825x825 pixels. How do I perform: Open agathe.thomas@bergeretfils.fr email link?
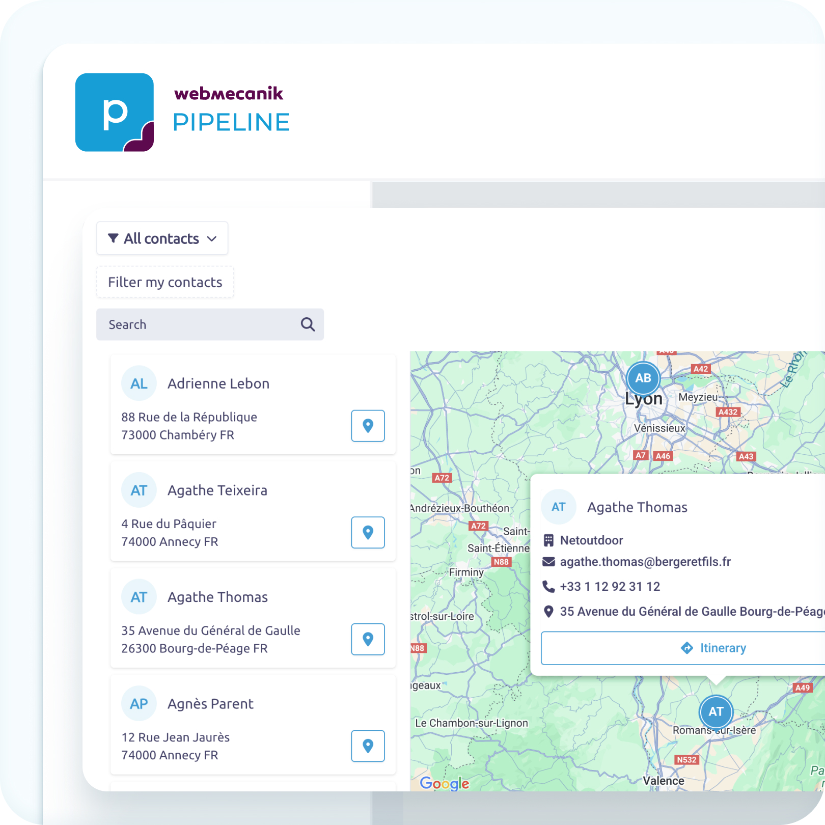coord(645,562)
